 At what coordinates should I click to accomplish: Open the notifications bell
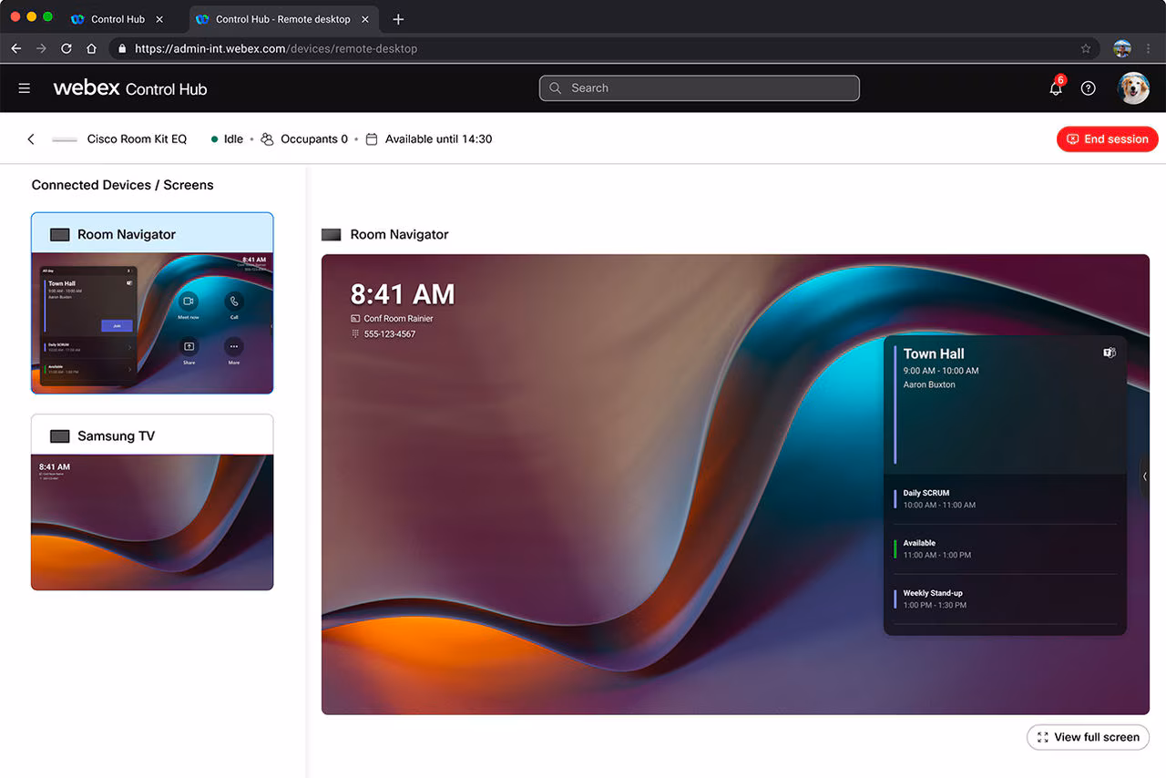1056,87
